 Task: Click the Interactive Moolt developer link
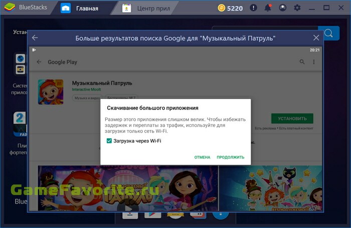pyautogui.click(x=86, y=89)
